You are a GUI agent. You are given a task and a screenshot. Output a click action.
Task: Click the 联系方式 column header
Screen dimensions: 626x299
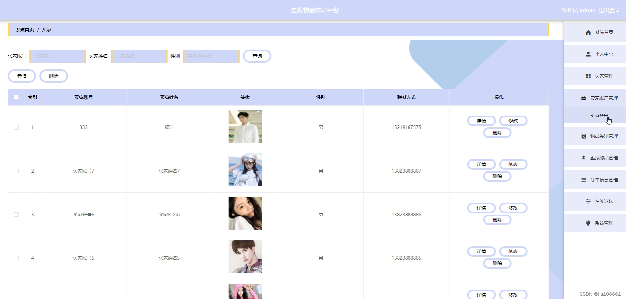click(406, 97)
